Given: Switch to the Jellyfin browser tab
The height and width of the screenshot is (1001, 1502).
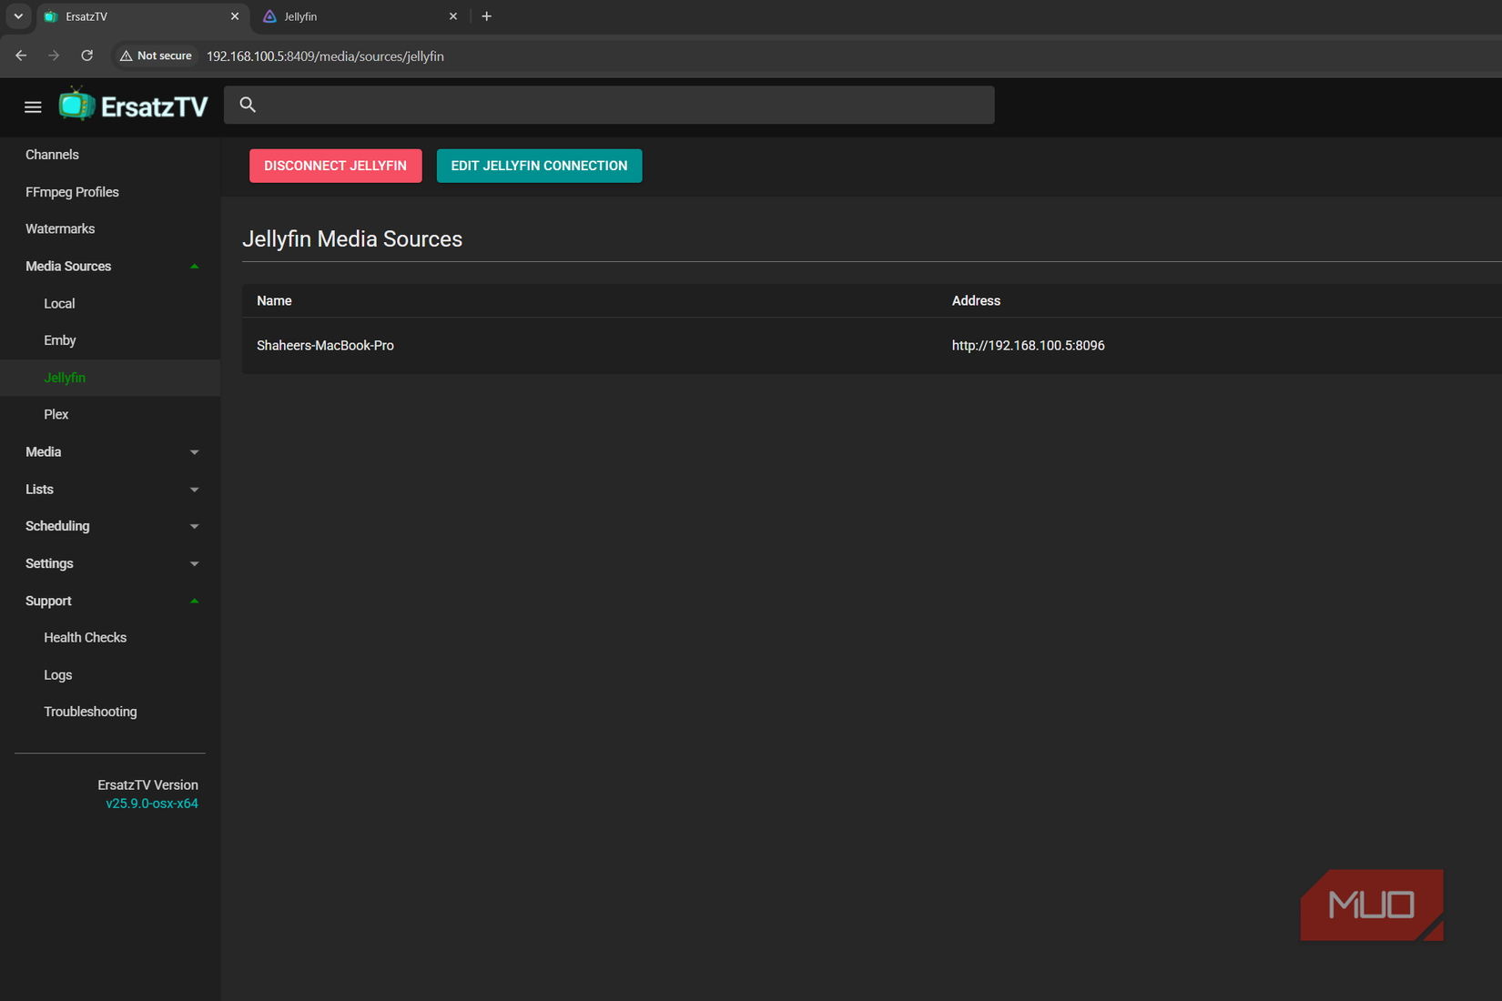Looking at the screenshot, I should [359, 16].
